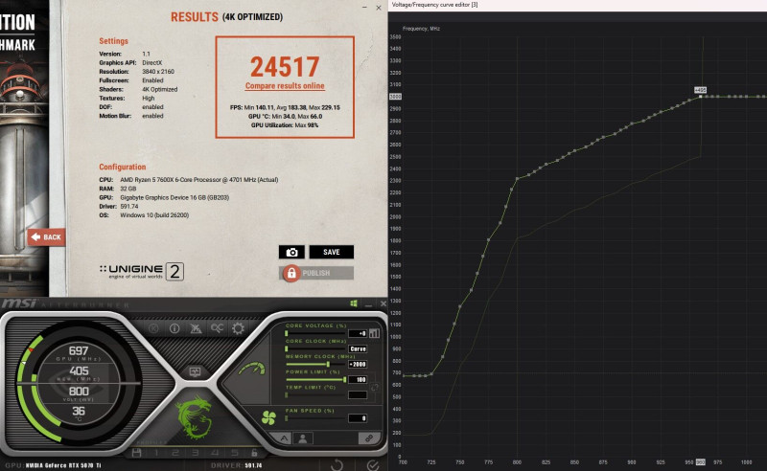The height and width of the screenshot is (471, 767).
Task: Toggle the profile lock padlock in Afterburner
Action: [254, 453]
